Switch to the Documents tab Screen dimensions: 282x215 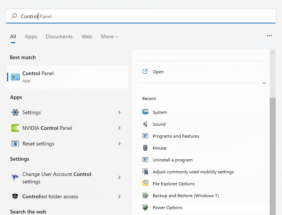tap(59, 36)
